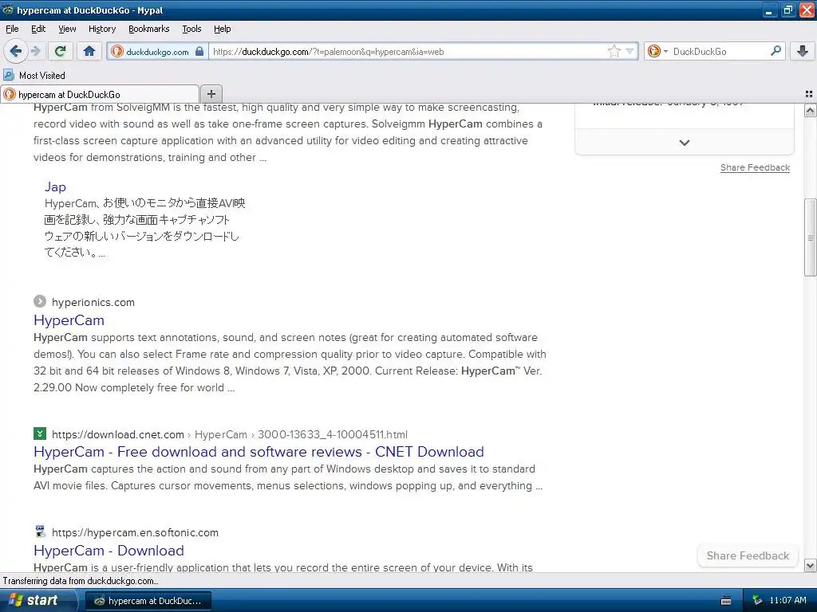Open the hypercam.en.softonic.com URL
Image resolution: width=817 pixels, height=612 pixels.
point(135,532)
